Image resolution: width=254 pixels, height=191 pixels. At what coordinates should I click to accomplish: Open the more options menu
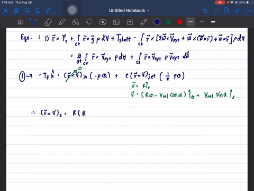(249, 11)
